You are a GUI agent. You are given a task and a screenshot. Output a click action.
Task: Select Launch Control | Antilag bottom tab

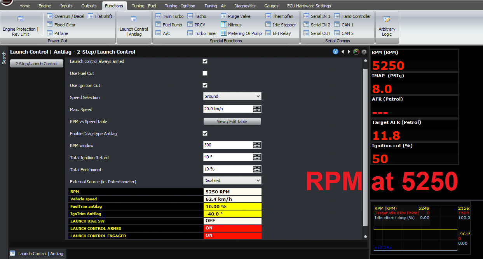coord(37,254)
